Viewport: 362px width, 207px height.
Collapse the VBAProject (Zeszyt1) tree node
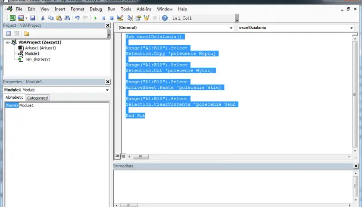point(8,42)
